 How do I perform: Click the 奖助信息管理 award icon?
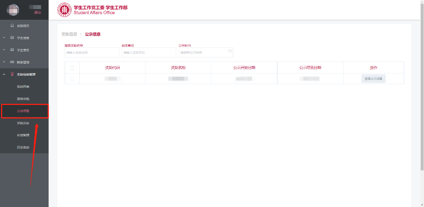pyautogui.click(x=12, y=74)
